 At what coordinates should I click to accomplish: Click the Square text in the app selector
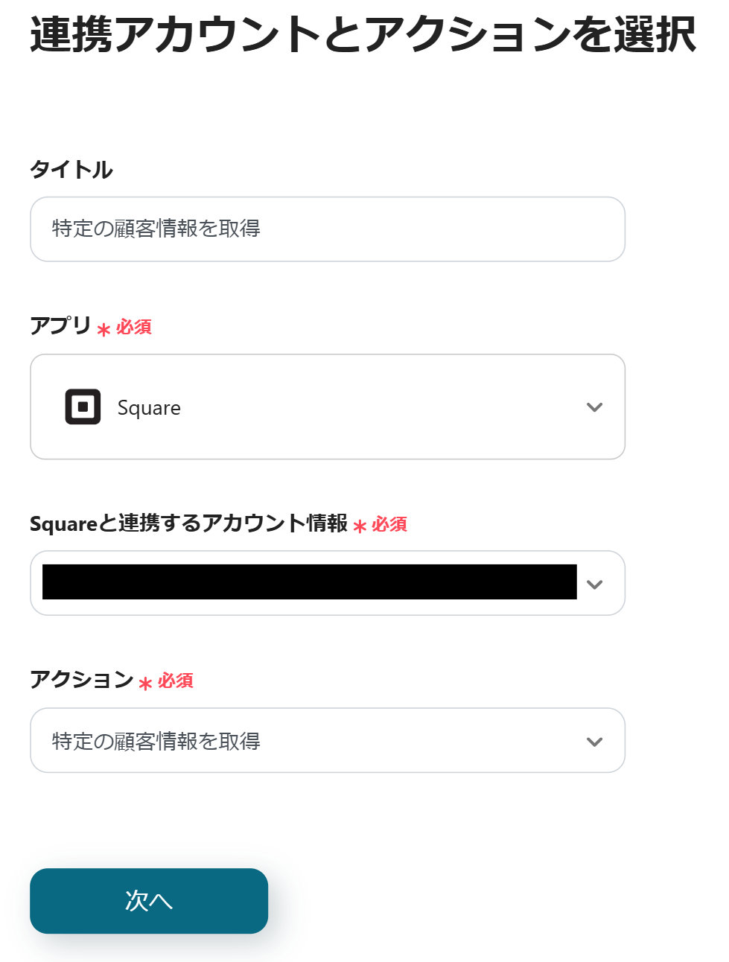click(149, 408)
